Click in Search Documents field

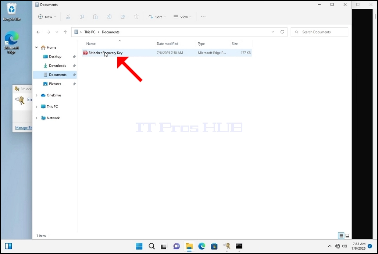point(320,32)
